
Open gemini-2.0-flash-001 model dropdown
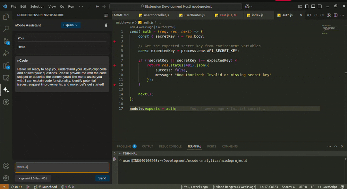coord(33,178)
